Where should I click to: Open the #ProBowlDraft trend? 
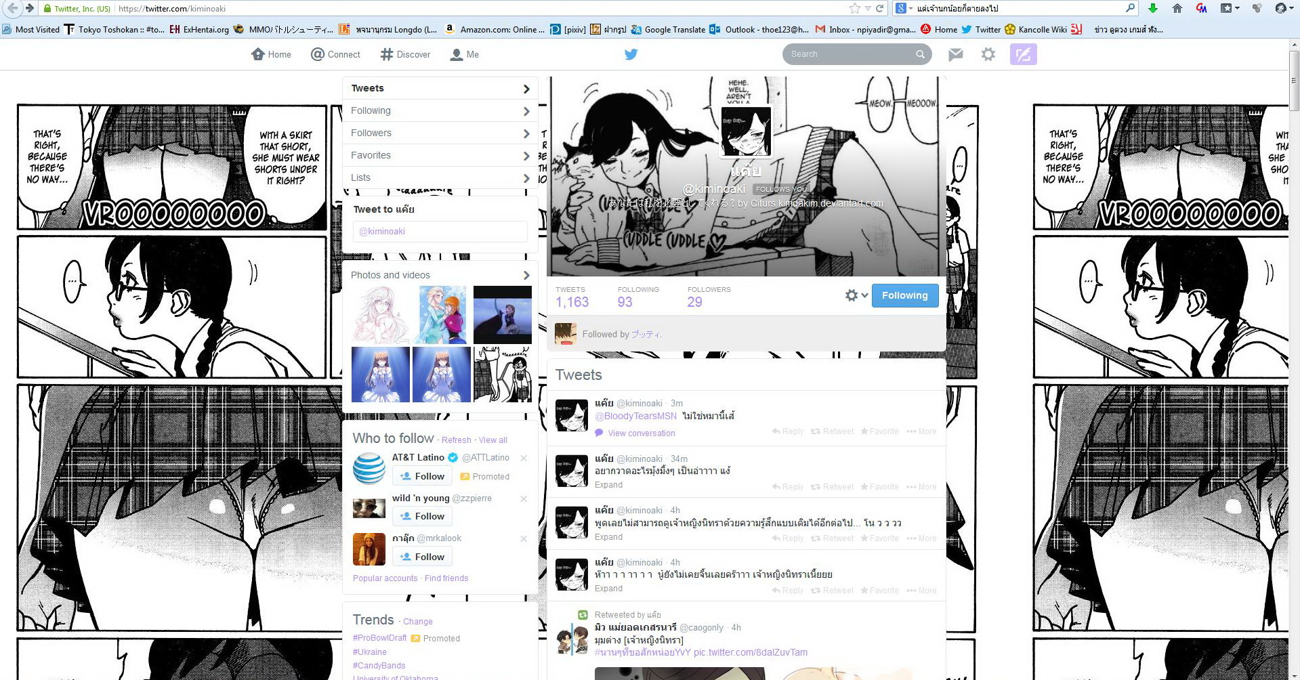click(379, 638)
